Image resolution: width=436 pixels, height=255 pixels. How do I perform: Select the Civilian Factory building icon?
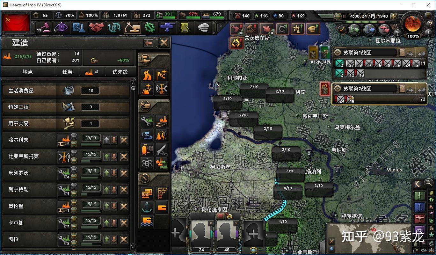pos(162,121)
